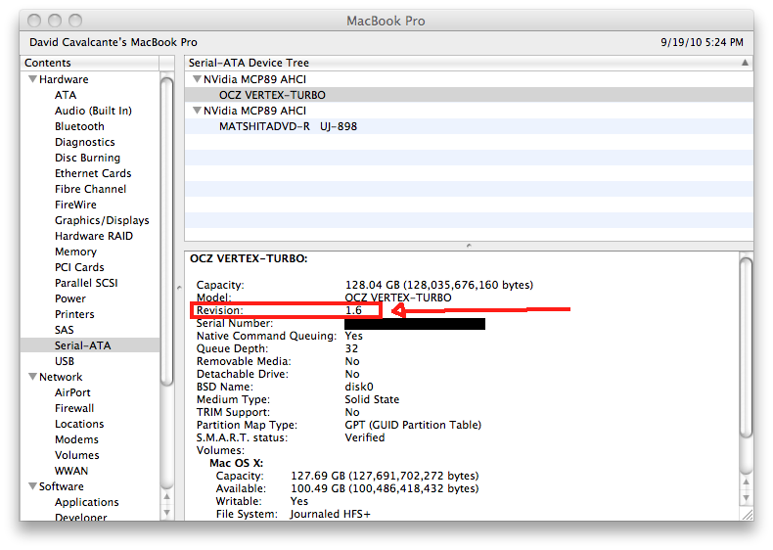
Task: Select Firewall under Network
Action: tap(74, 408)
